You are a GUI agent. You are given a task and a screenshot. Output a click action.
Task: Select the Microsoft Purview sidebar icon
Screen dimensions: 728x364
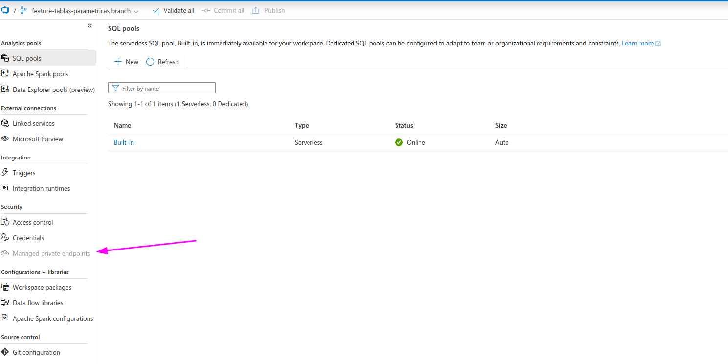tap(5, 139)
